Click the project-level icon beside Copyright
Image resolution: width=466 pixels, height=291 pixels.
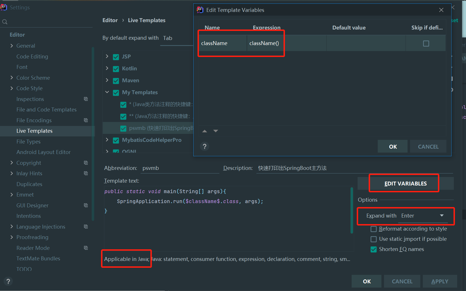pyautogui.click(x=86, y=163)
